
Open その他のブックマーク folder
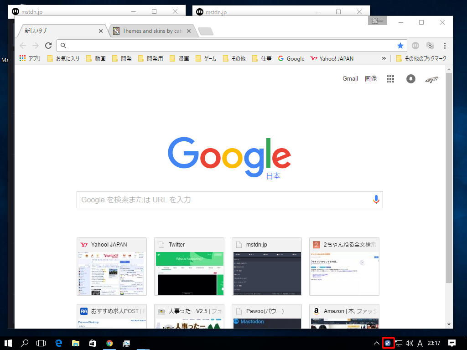point(421,59)
